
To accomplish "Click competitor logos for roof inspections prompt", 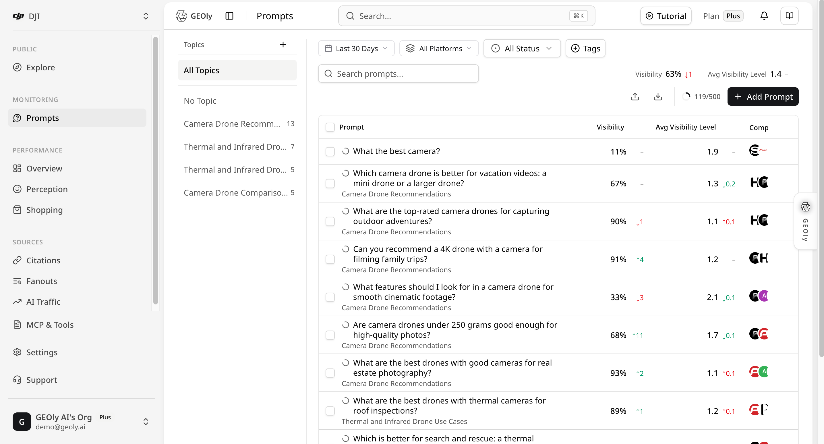I will pyautogui.click(x=759, y=410).
